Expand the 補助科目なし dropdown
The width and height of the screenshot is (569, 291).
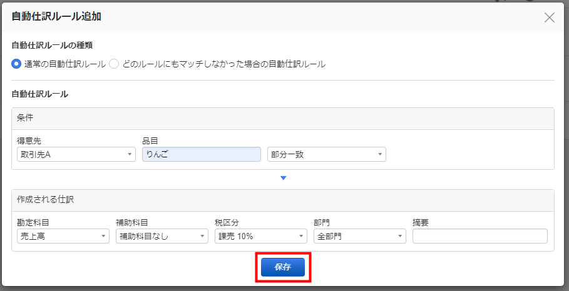tap(162, 236)
